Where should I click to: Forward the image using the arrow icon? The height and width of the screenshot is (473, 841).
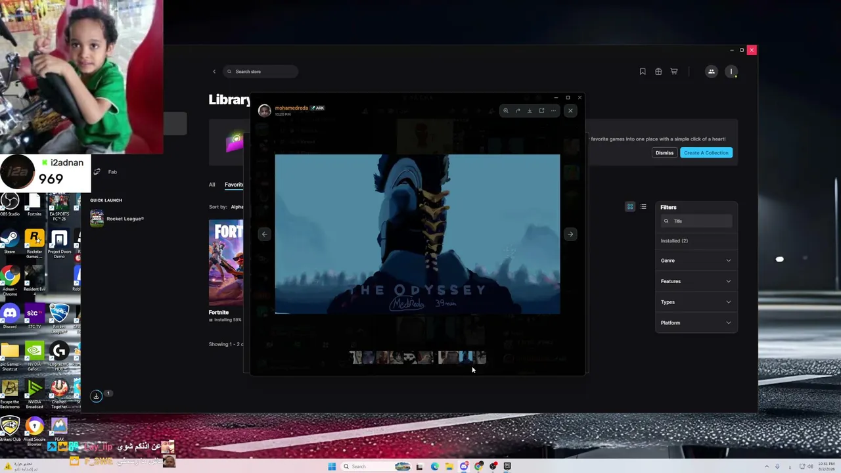(518, 110)
